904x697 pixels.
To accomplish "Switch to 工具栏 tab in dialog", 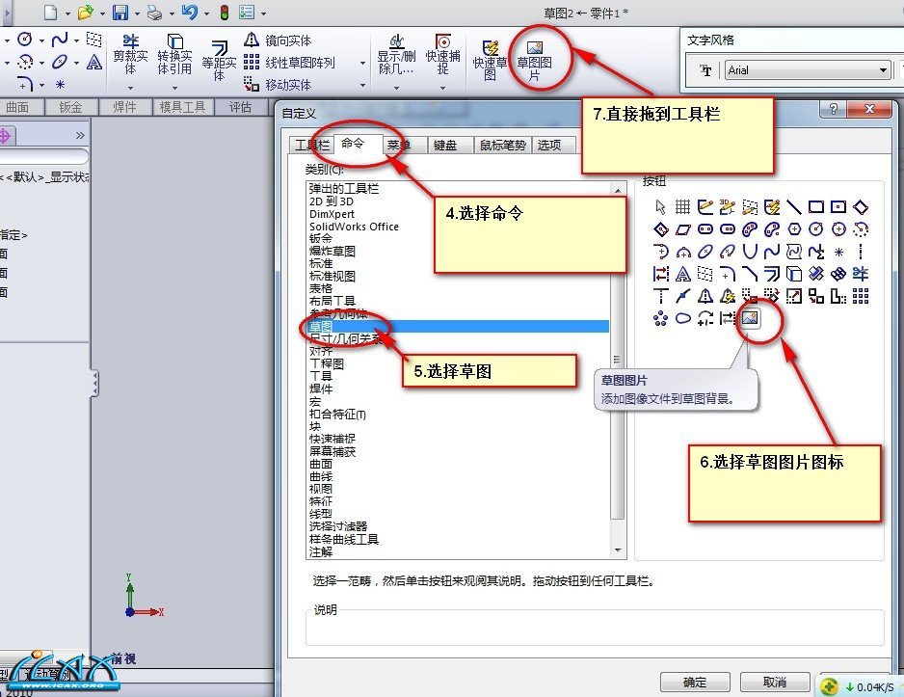I will pos(312,145).
